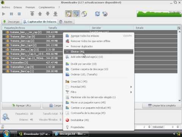Choose Mantener sólo los del servidor elegido
The height and width of the screenshot is (137, 182).
pyautogui.click(x=99, y=97)
